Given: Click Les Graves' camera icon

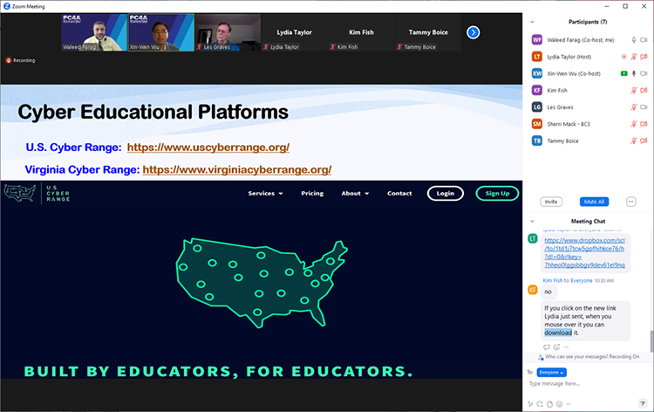Looking at the screenshot, I should pos(644,107).
